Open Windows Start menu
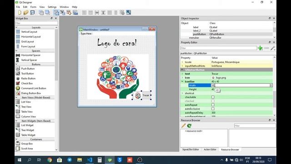The width and height of the screenshot is (291, 164). pos(19,160)
